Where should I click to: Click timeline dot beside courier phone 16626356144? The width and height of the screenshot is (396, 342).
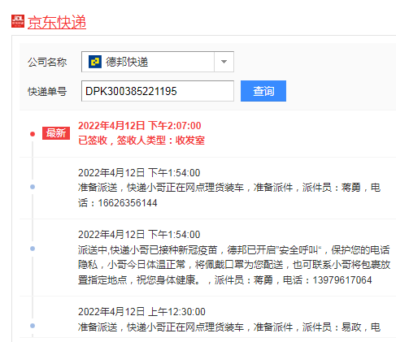pos(33,187)
